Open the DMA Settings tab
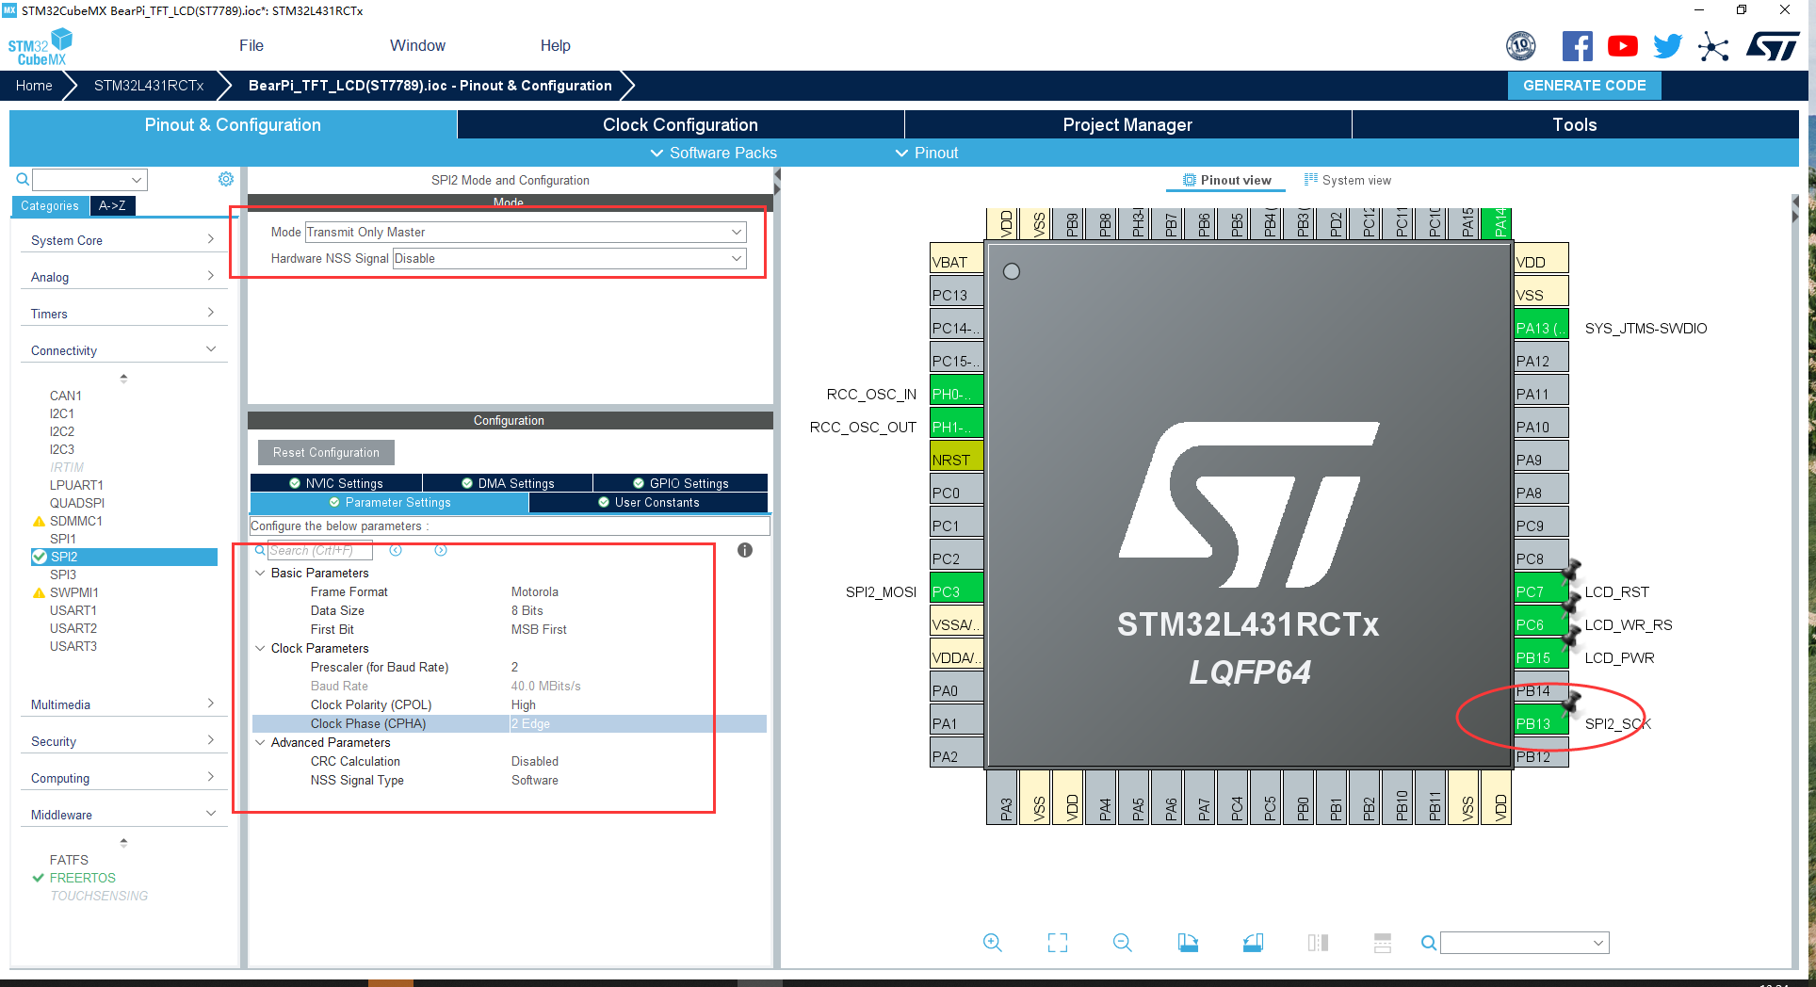 pos(508,483)
